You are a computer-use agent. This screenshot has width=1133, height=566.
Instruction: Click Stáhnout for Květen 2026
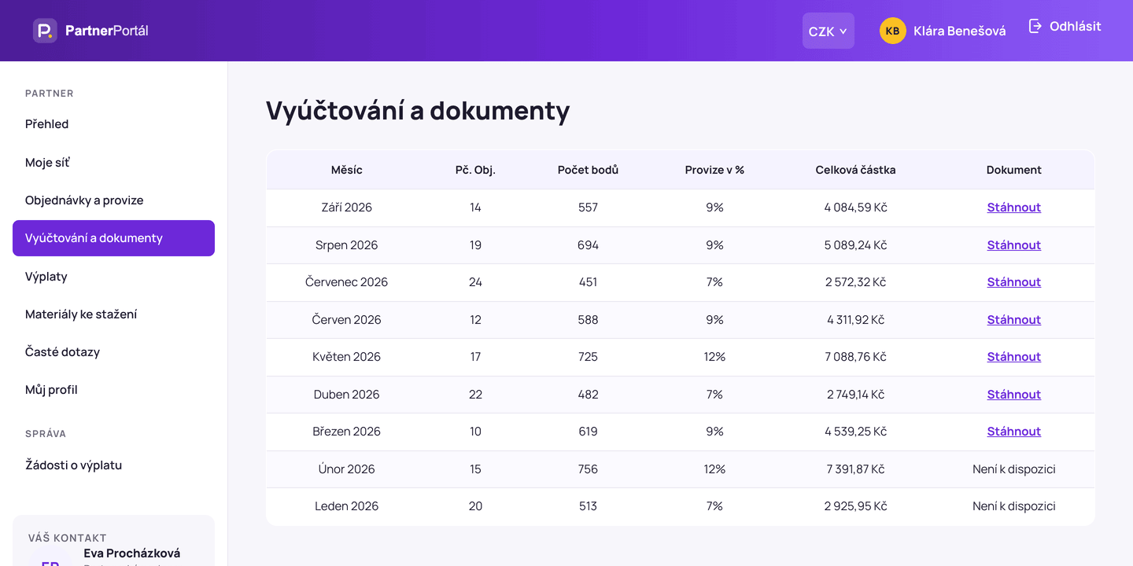(x=1013, y=357)
